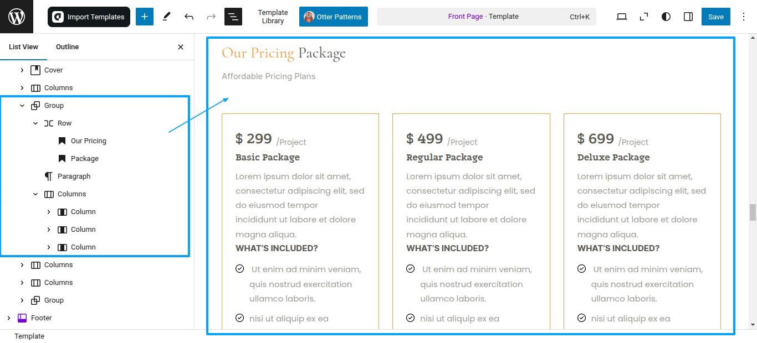Open the desktop preview device icon
The height and width of the screenshot is (343, 757).
click(622, 17)
